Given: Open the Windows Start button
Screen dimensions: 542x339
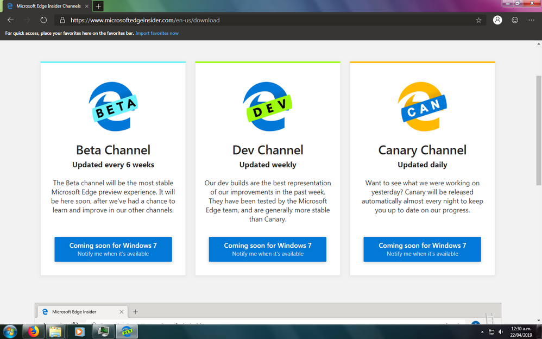Looking at the screenshot, I should coord(10,332).
